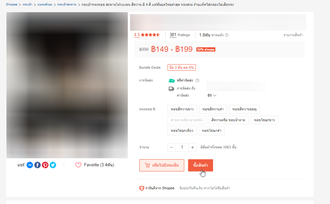Click the quantity input field

182,147
